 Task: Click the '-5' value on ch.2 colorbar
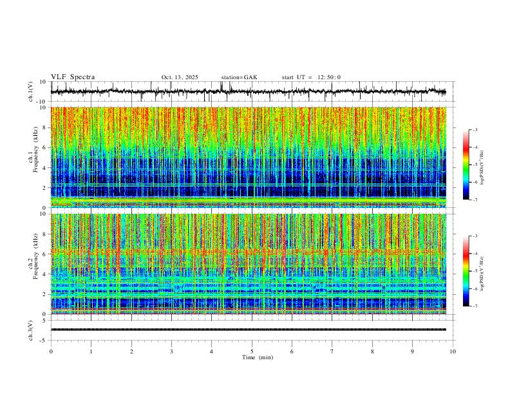coord(475,271)
